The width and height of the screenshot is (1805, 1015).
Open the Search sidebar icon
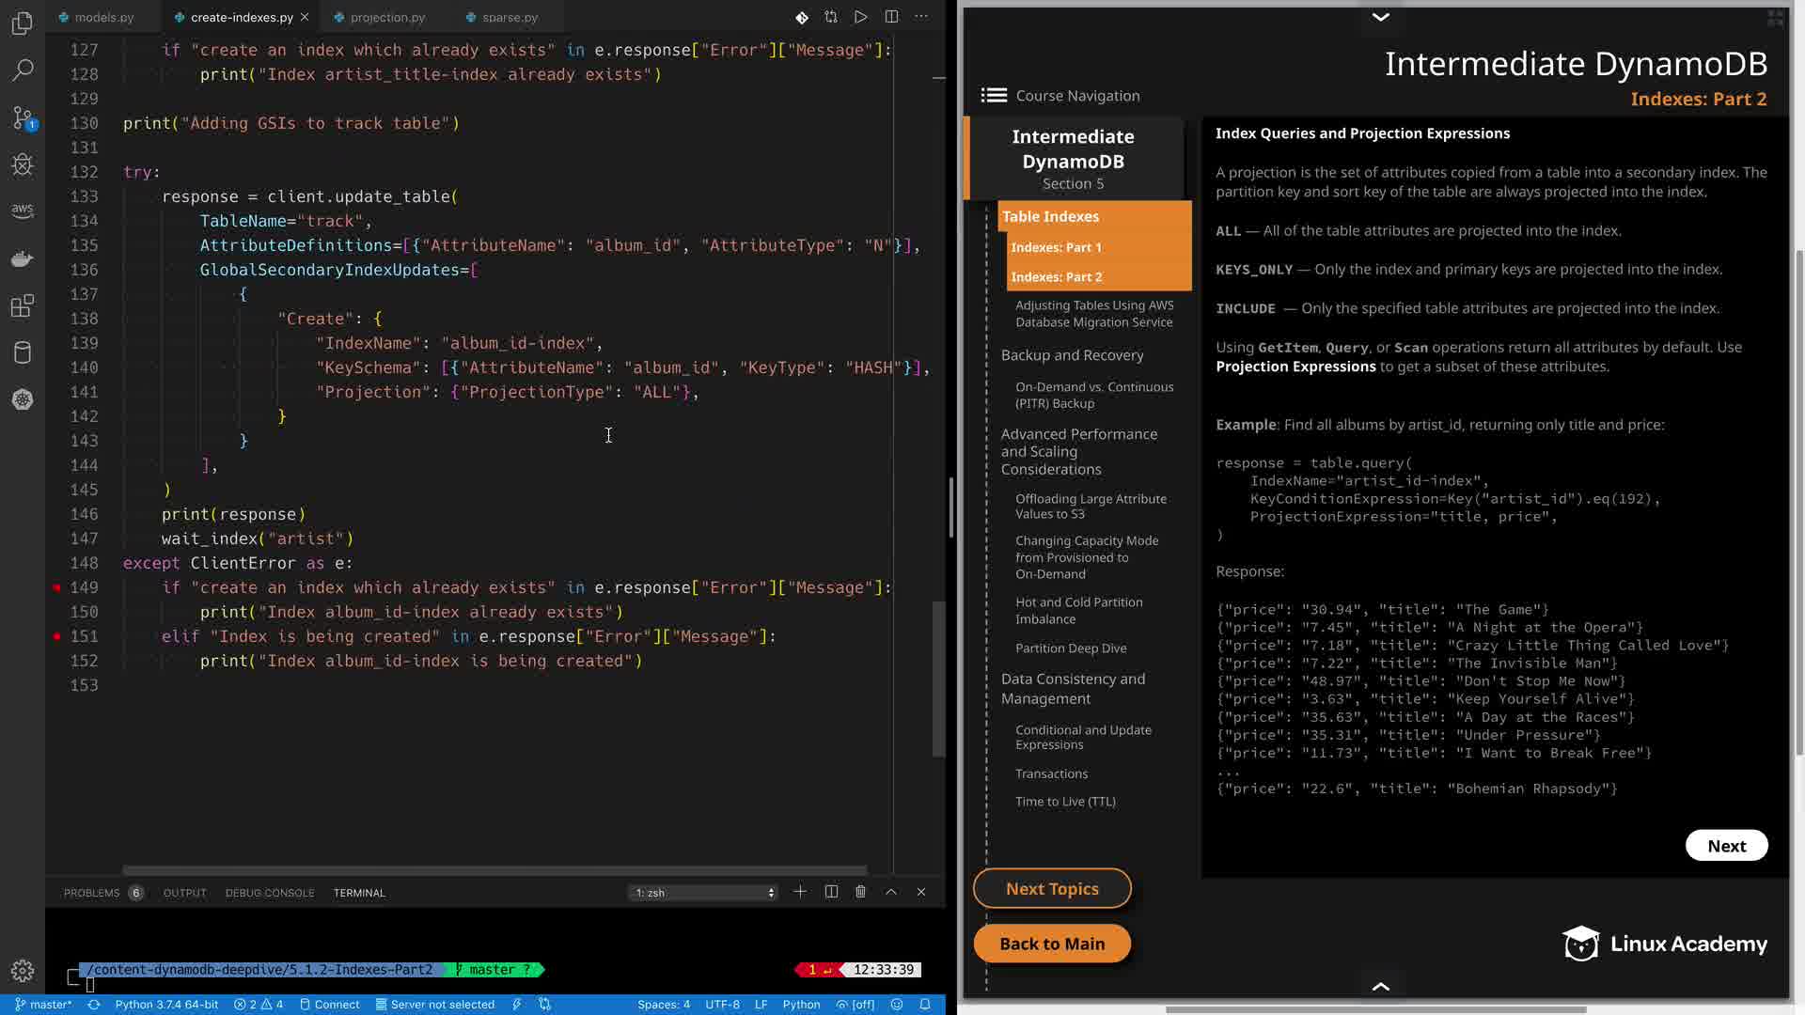pyautogui.click(x=23, y=70)
